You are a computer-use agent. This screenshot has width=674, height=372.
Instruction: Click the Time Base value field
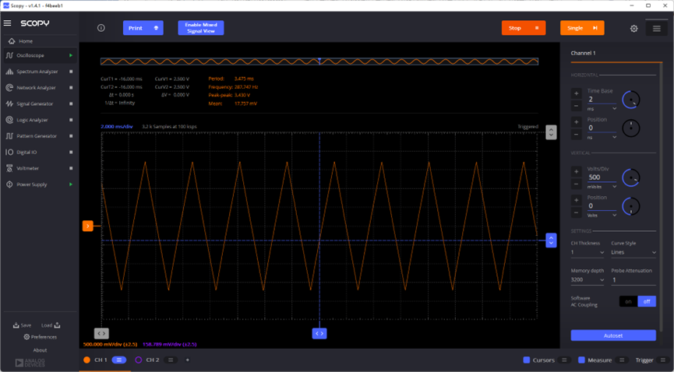602,100
